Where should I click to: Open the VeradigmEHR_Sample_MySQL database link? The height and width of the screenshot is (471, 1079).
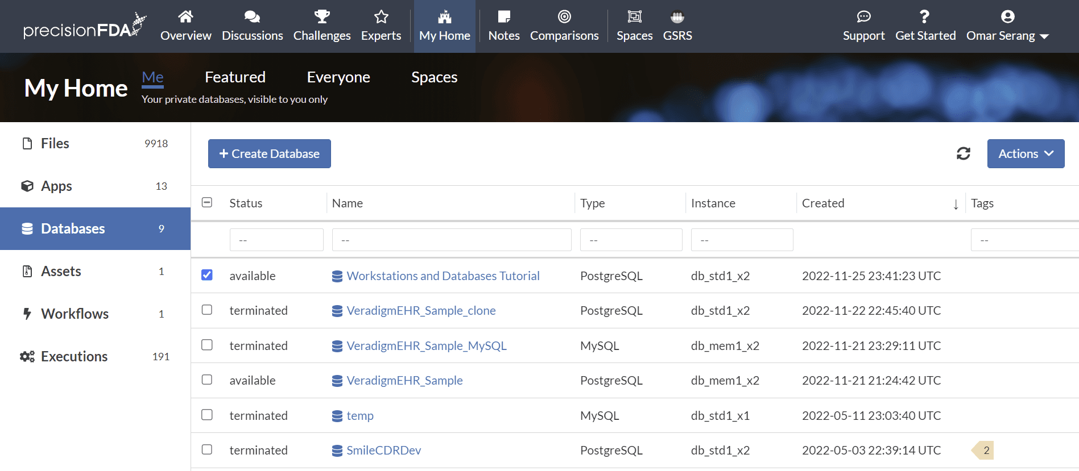coord(426,345)
